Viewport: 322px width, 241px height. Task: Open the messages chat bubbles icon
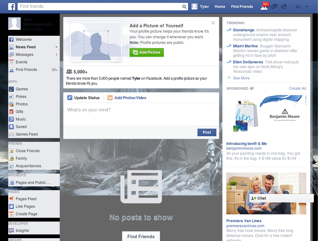(x=274, y=7)
